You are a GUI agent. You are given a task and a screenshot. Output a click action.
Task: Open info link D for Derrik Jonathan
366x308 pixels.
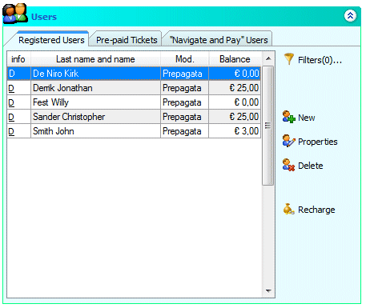point(11,88)
